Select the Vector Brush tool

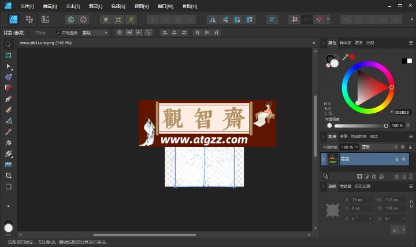8,121
